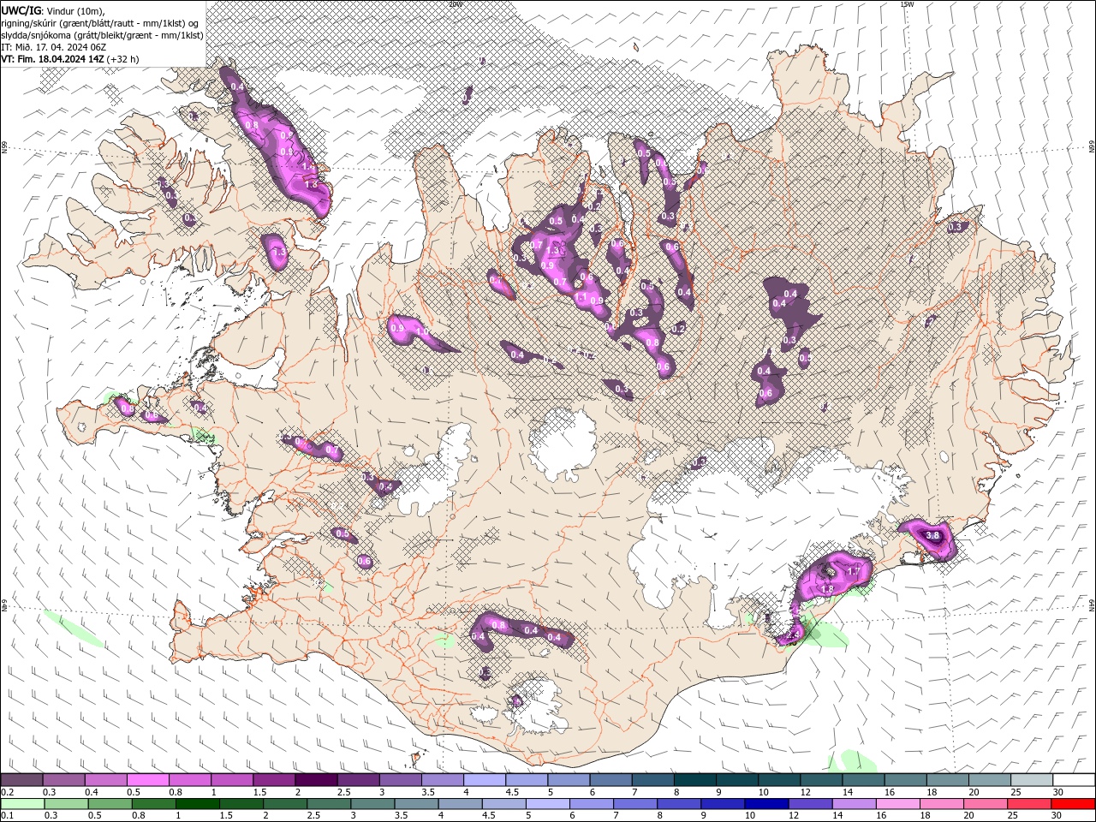Choose the dark teal swatch between 8 and 9 on upper scale

[694, 780]
